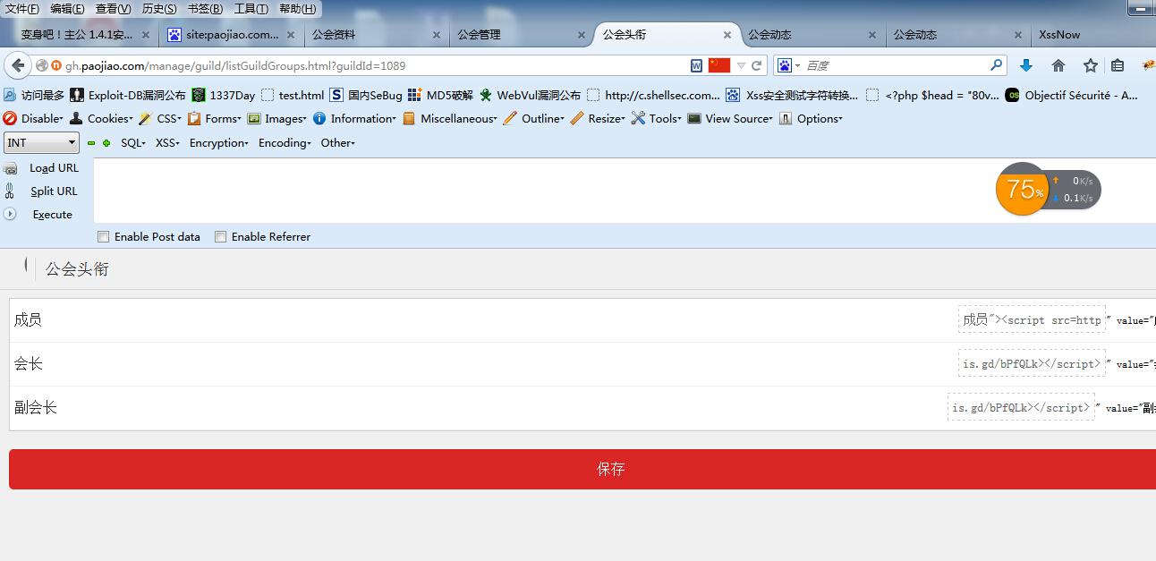Image resolution: width=1156 pixels, height=561 pixels.
Task: Open the Images toolbar menu
Action: (x=277, y=118)
